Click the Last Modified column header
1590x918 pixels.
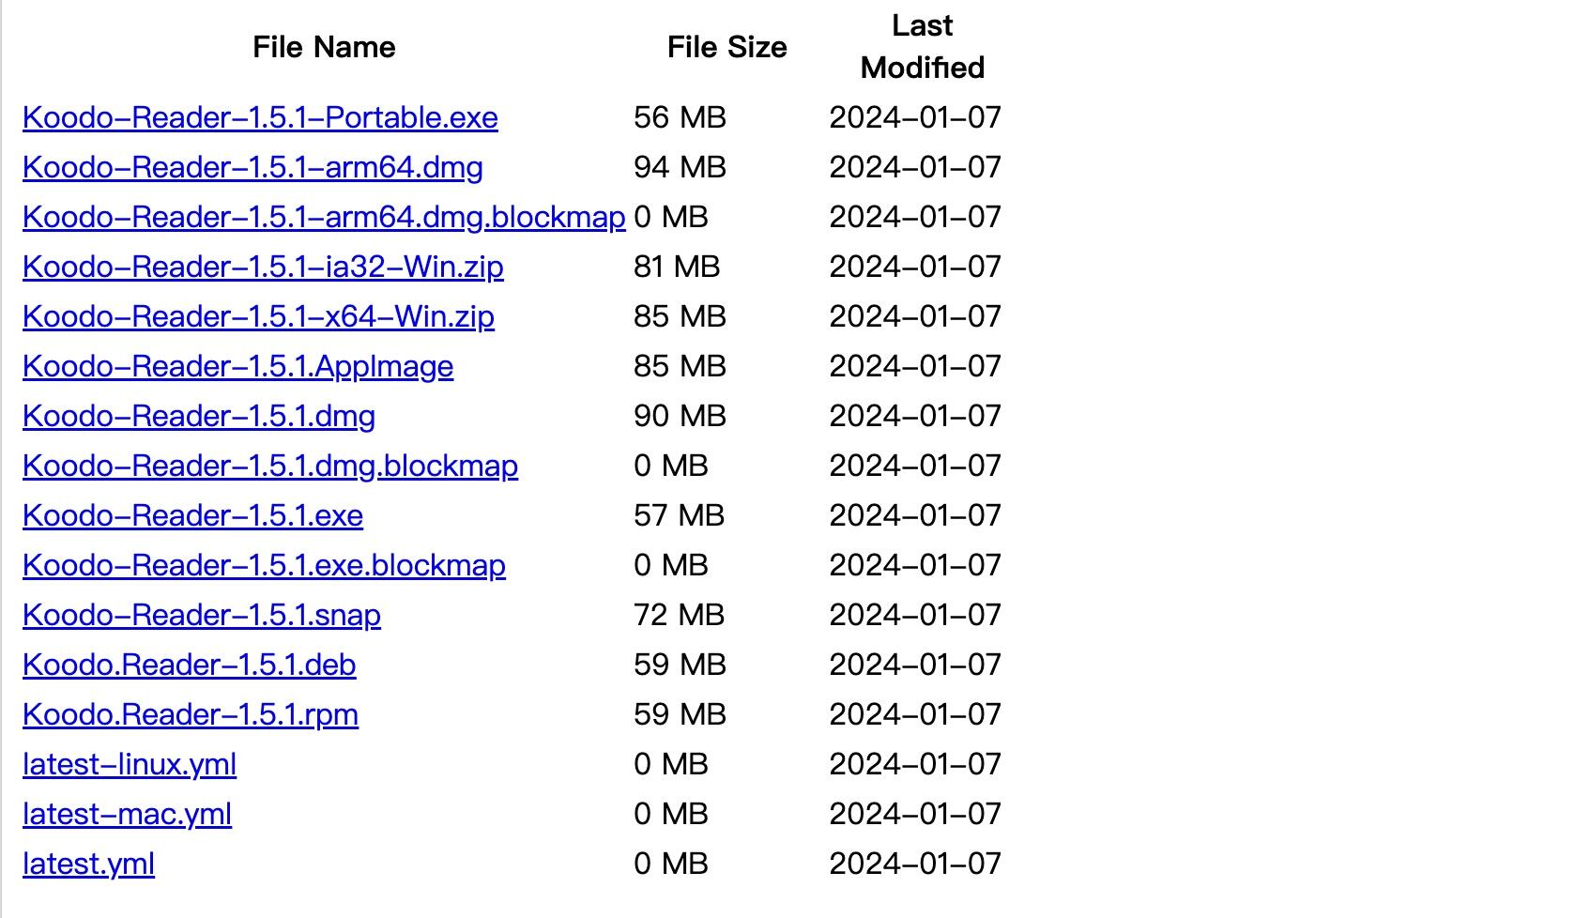point(922,47)
